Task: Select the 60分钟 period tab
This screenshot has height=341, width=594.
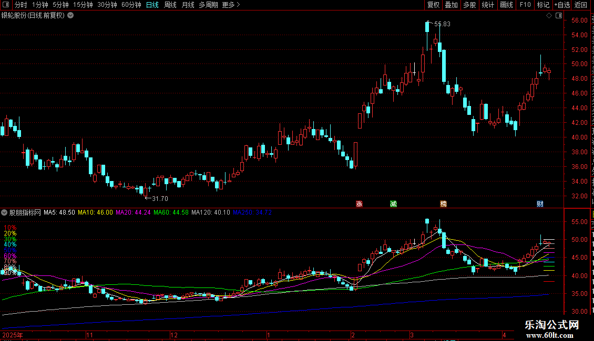Action: click(x=131, y=5)
